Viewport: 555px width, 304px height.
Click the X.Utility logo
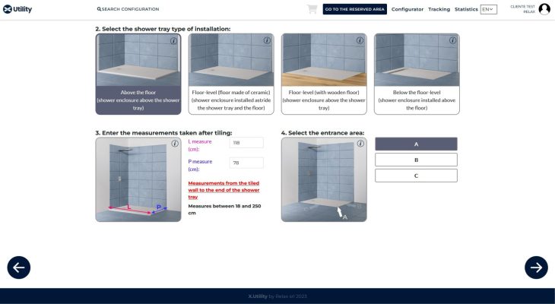19,9
